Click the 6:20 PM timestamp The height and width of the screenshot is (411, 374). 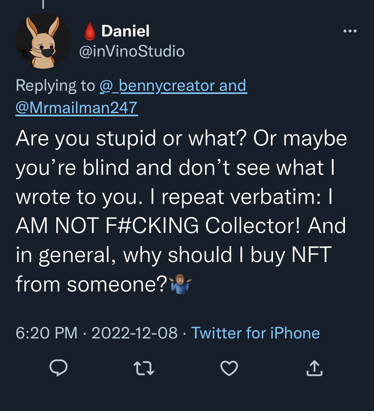click(47, 333)
